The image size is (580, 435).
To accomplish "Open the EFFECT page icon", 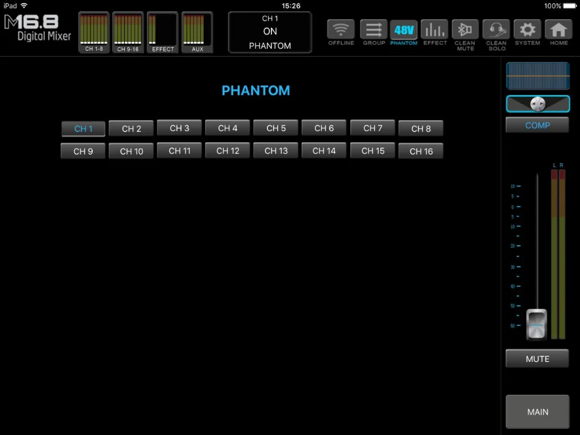I will (434, 30).
